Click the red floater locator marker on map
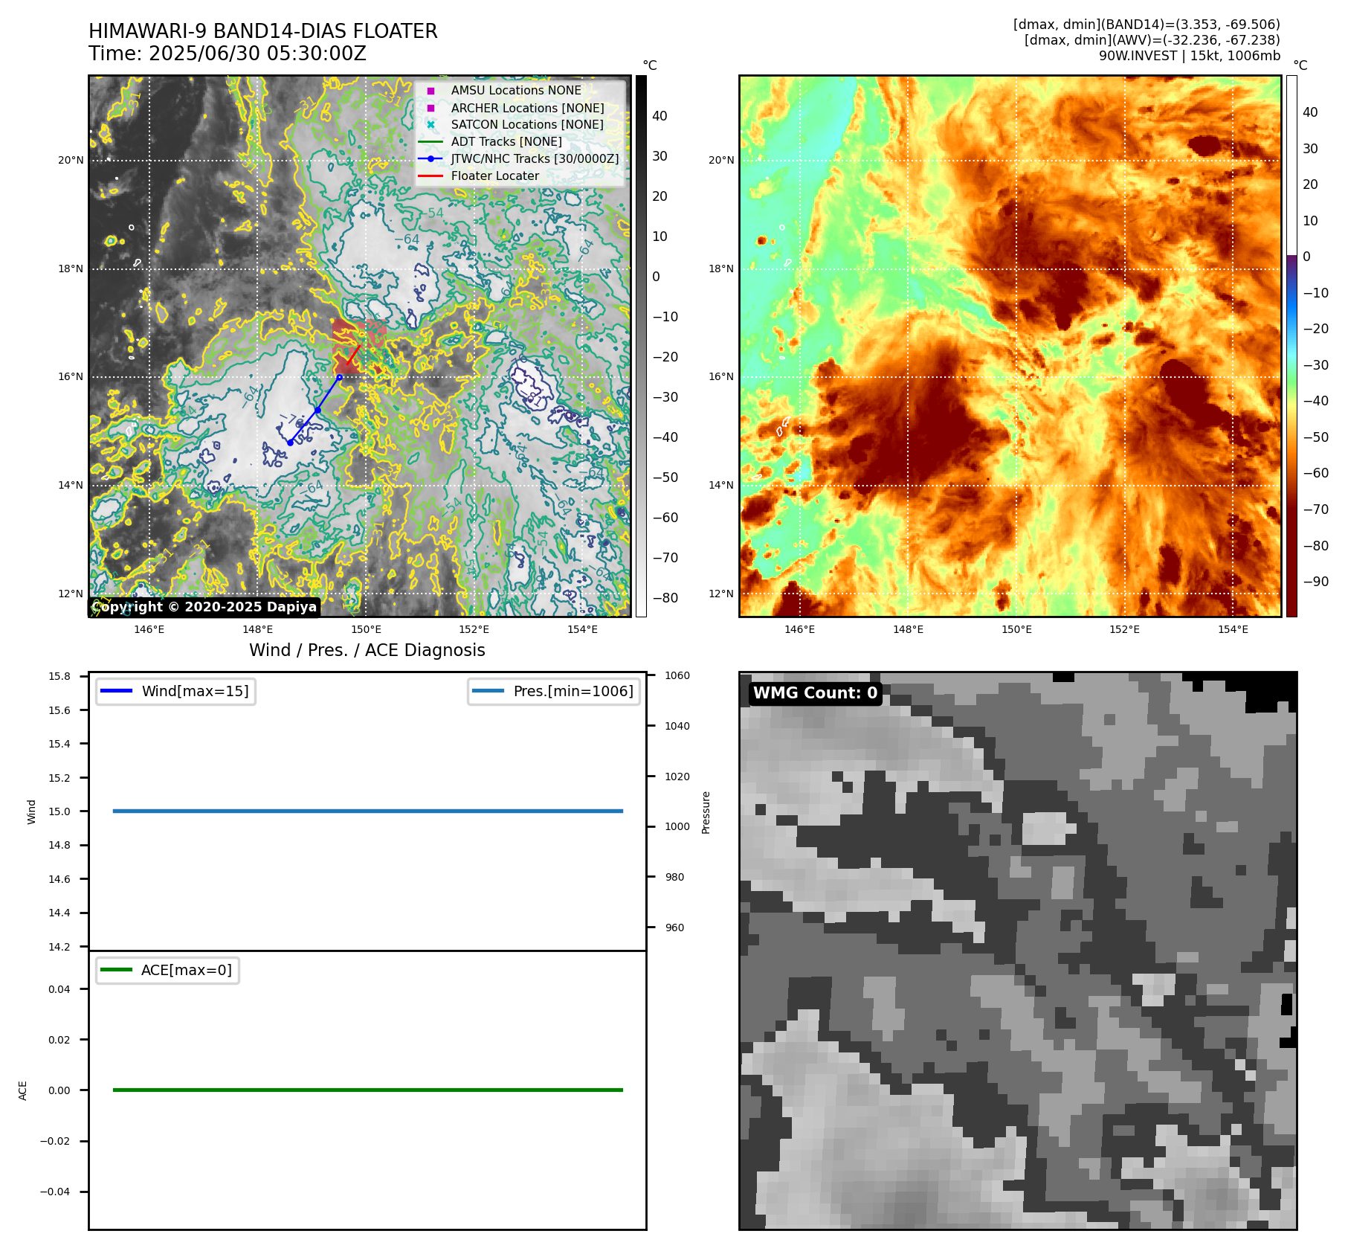1348x1257 pixels. [353, 355]
